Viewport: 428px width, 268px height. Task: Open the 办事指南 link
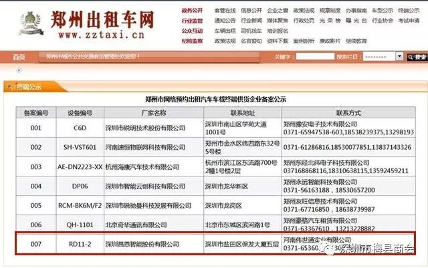[356, 11]
